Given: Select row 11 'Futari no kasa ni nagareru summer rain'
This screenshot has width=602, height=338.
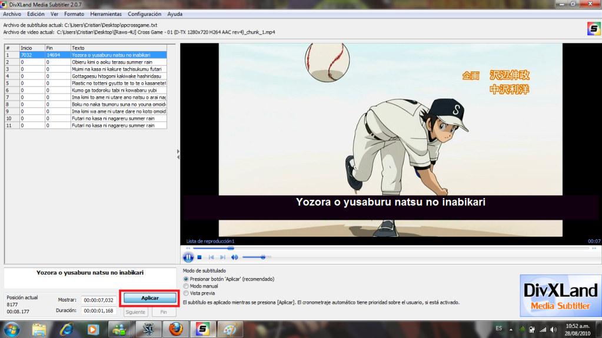Looking at the screenshot, I should pyautogui.click(x=85, y=125).
